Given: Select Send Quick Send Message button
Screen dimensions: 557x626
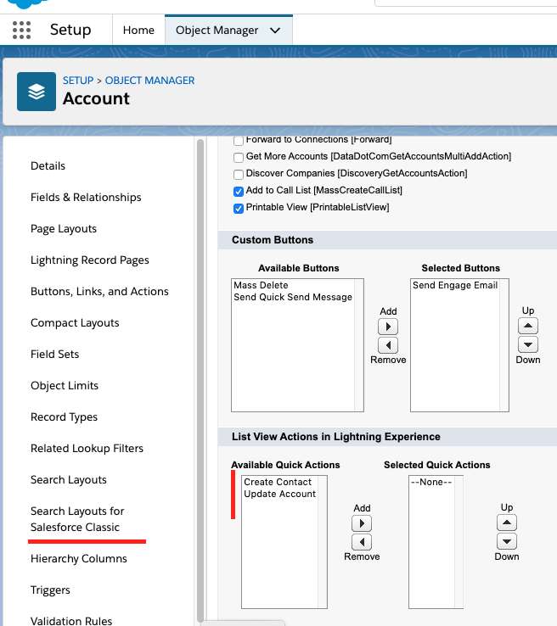Looking at the screenshot, I should (293, 297).
